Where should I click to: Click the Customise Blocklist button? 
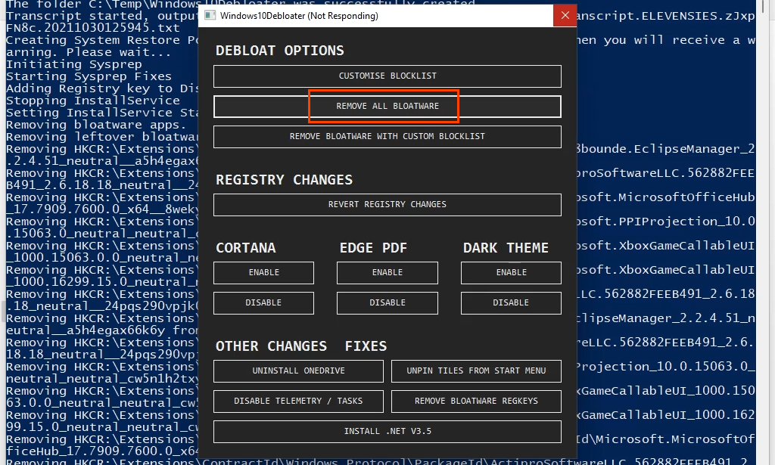click(387, 76)
